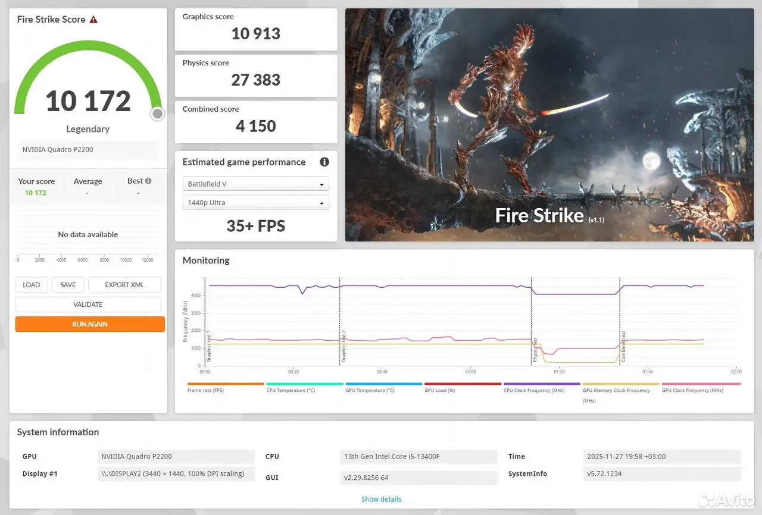The image size is (762, 515).
Task: Toggle CPU Temperature legend entry
Action: point(304,388)
